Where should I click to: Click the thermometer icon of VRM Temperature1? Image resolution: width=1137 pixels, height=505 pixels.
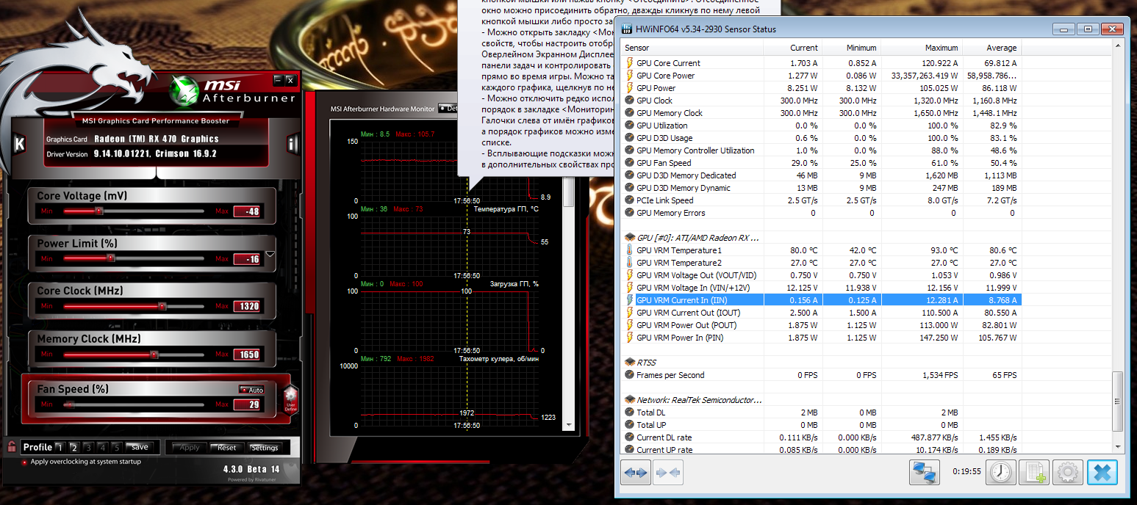click(629, 250)
